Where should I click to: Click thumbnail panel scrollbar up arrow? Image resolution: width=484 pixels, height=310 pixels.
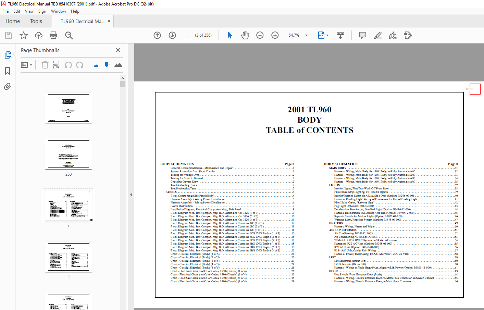123,78
